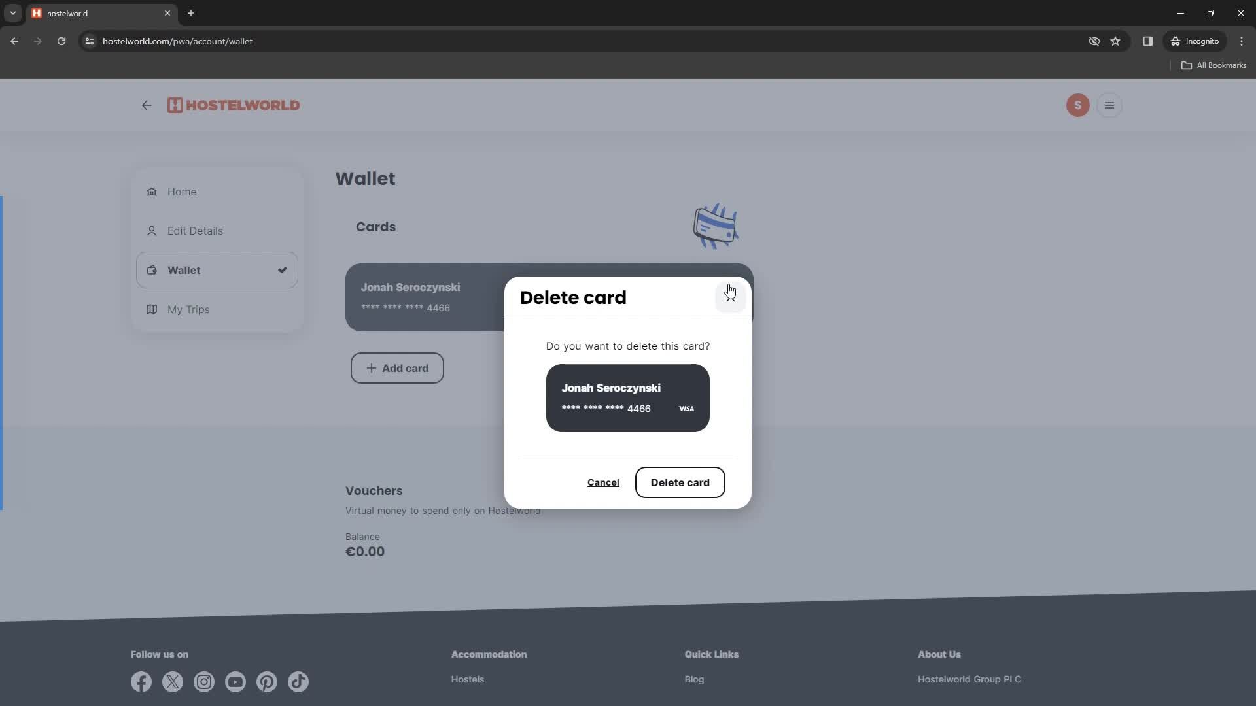Click the browser forward button

coord(38,41)
